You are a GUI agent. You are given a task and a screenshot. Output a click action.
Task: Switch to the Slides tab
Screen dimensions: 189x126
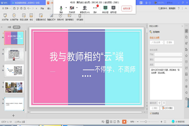click(16, 27)
